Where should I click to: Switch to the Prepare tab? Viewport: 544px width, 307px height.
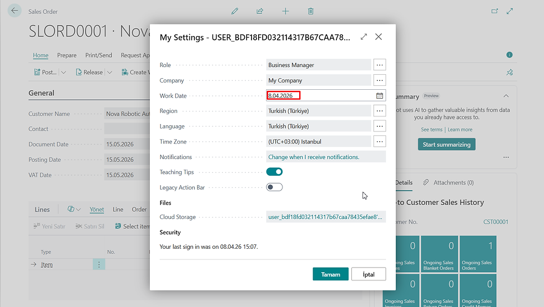67,55
